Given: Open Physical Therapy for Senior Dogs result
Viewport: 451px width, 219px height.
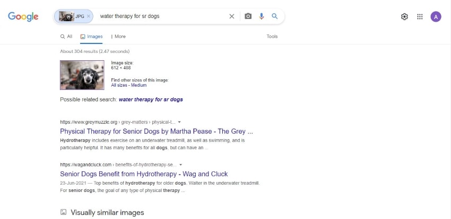Looking at the screenshot, I should tap(157, 131).
